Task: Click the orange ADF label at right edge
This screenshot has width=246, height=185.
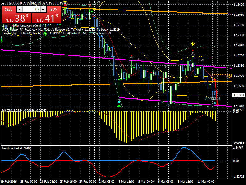Action: [229, 76]
